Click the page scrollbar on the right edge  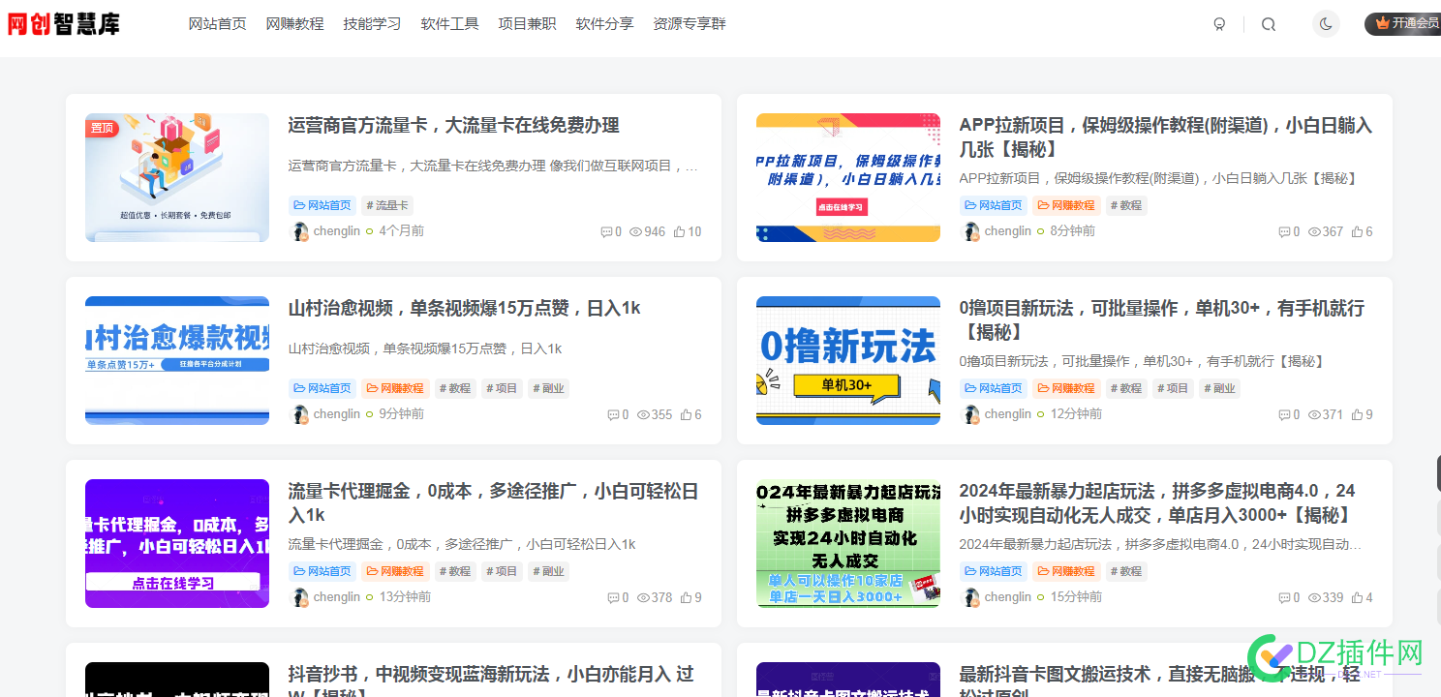(x=1436, y=470)
